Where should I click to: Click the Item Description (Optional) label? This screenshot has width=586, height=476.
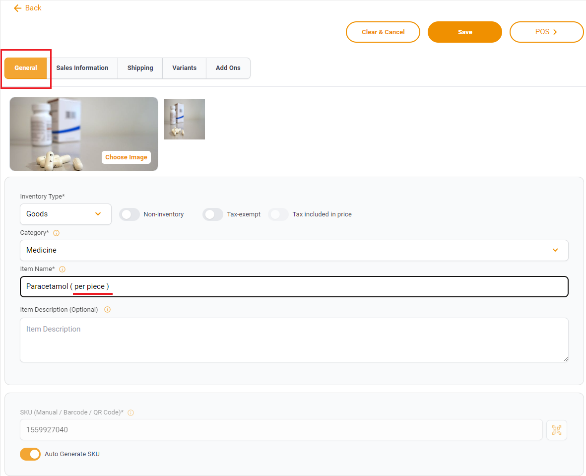point(59,310)
